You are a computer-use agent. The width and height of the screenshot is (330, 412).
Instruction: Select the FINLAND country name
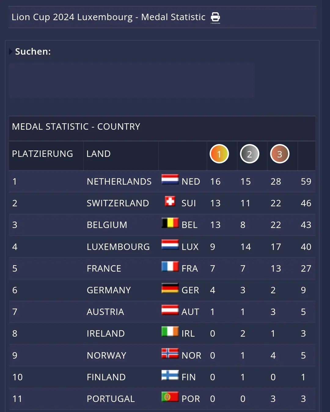tap(106, 377)
